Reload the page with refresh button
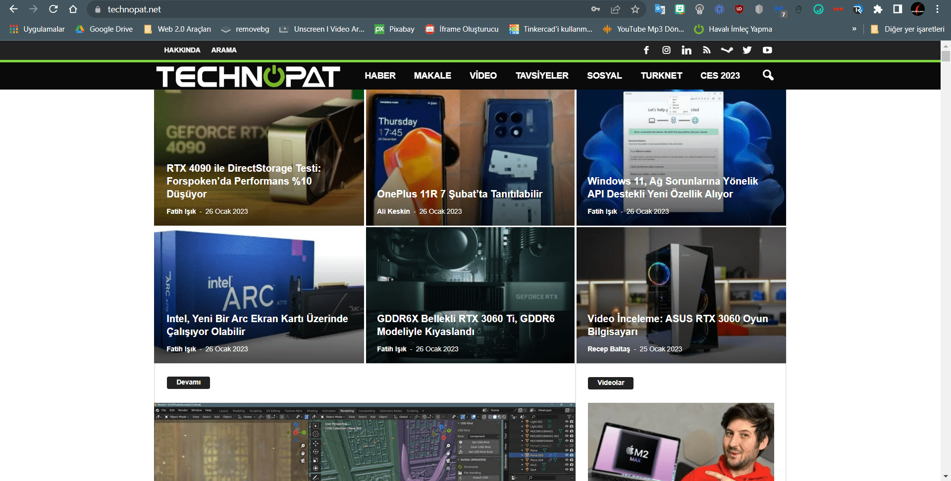This screenshot has width=951, height=481. pos(53,9)
